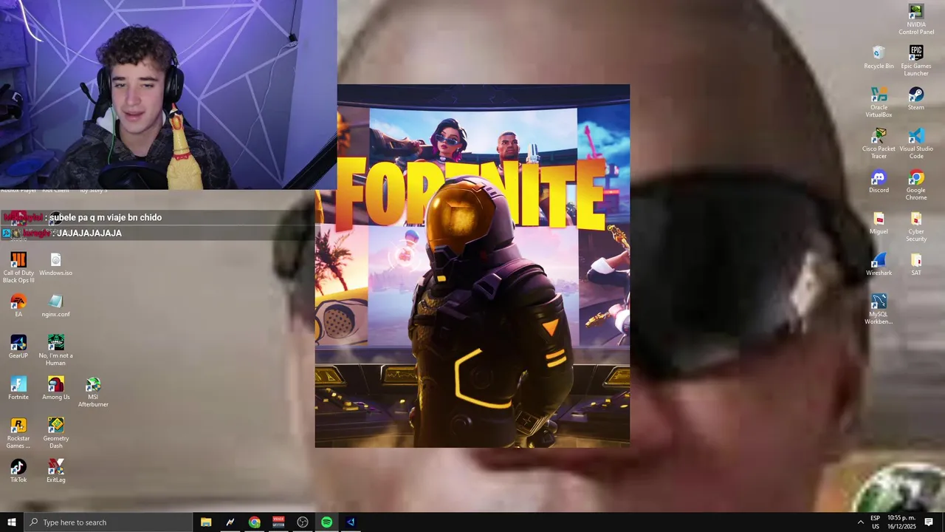Click the webcam overlay feed
This screenshot has height=532, width=945.
point(168,95)
